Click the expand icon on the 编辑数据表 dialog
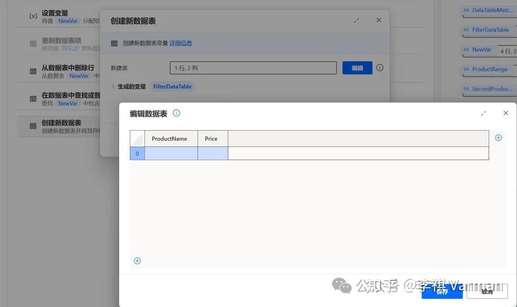 [x=483, y=113]
